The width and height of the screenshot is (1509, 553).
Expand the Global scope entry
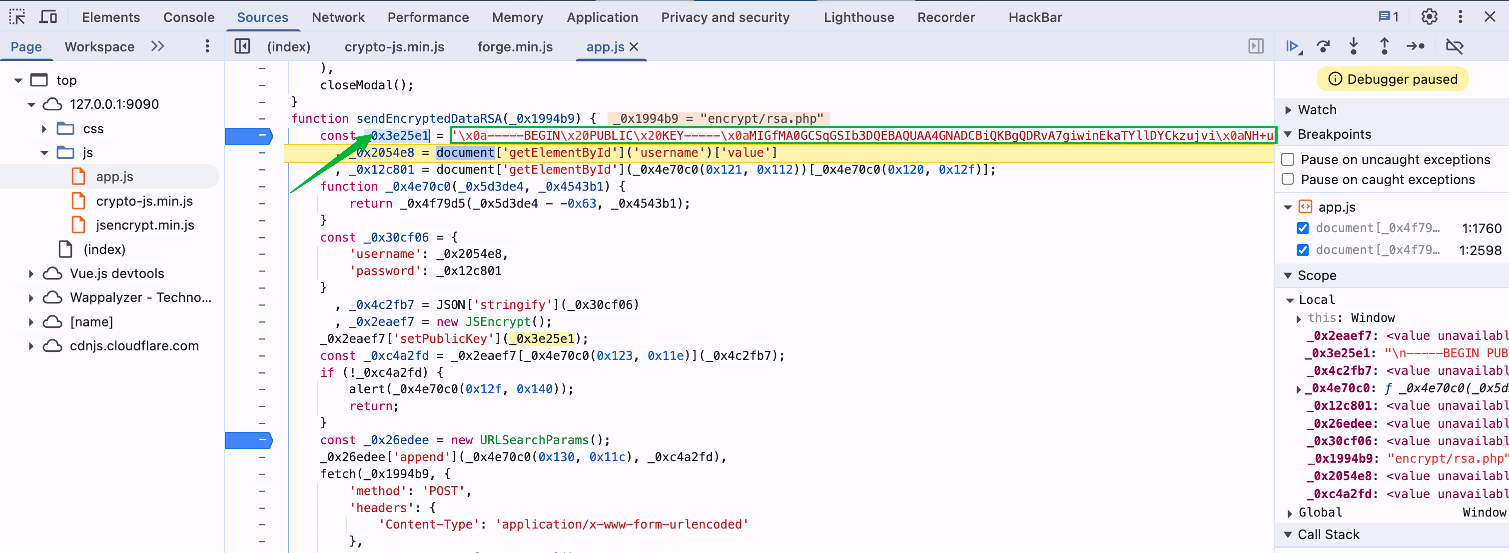tap(1290, 513)
